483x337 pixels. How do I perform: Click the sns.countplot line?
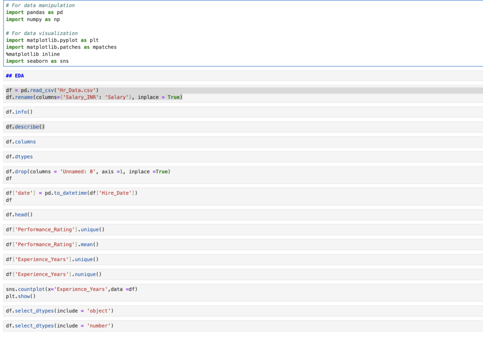coord(72,289)
